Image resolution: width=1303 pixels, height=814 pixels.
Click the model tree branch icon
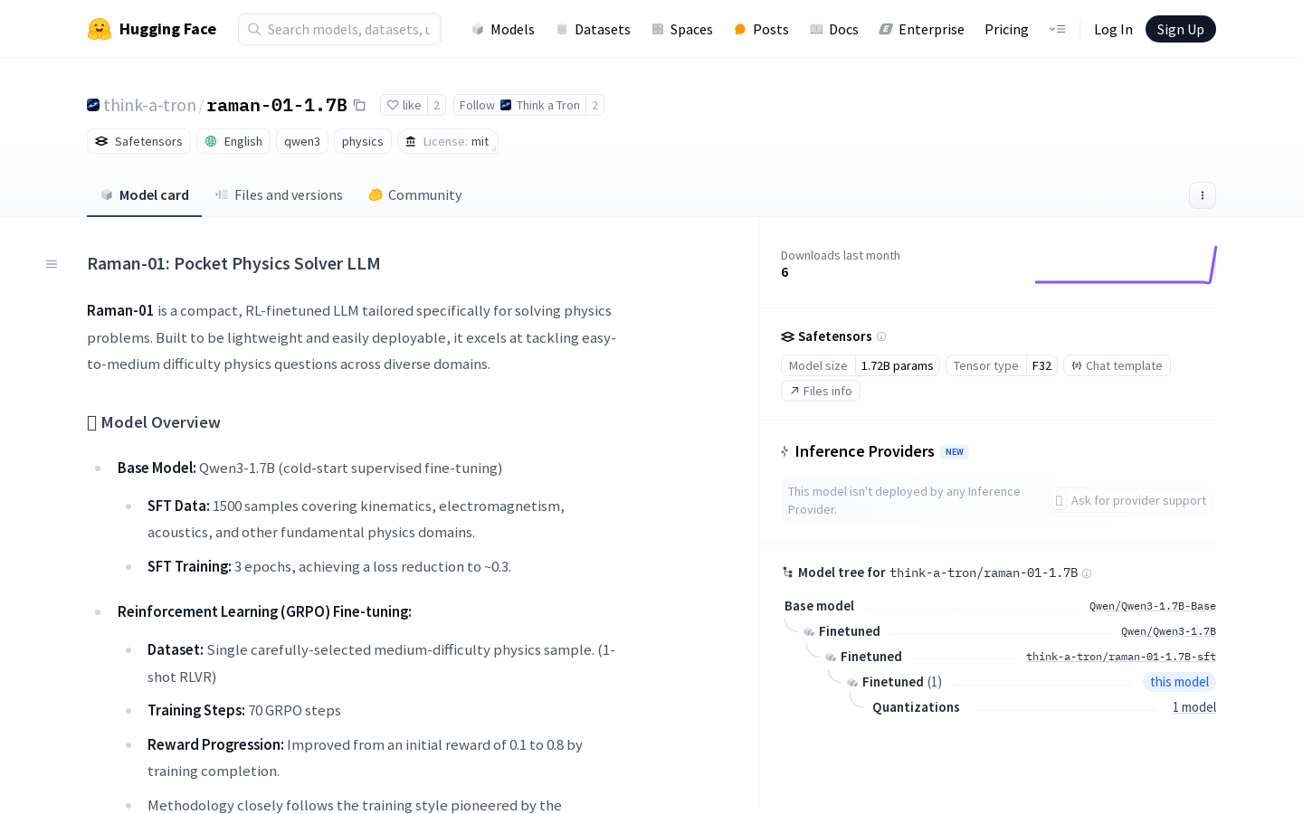pyautogui.click(x=787, y=573)
